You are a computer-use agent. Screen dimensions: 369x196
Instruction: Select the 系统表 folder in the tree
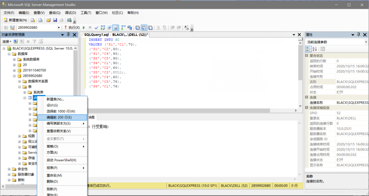click(38, 92)
